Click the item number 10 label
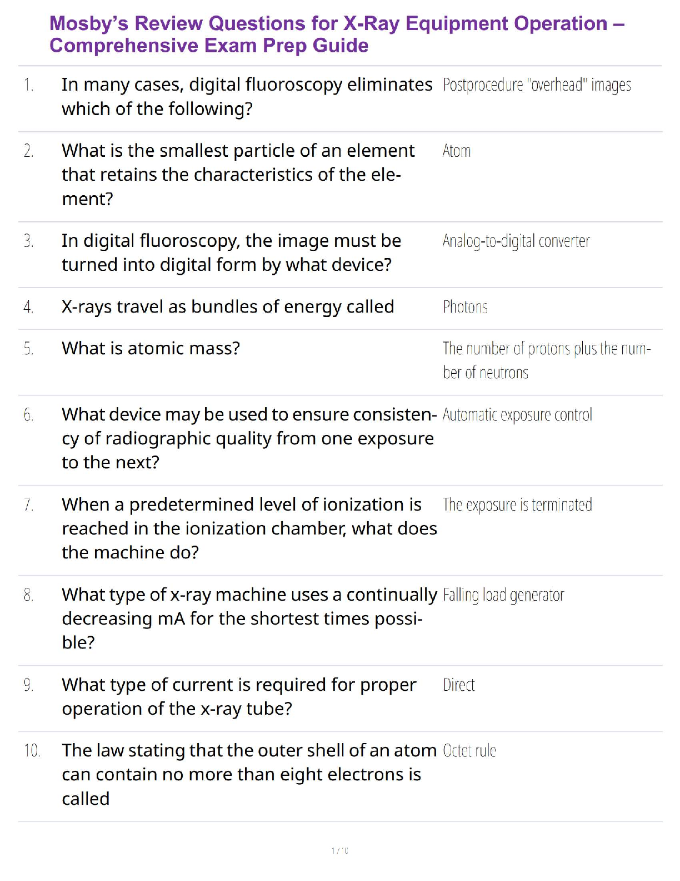The width and height of the screenshot is (680, 881). pyautogui.click(x=32, y=751)
